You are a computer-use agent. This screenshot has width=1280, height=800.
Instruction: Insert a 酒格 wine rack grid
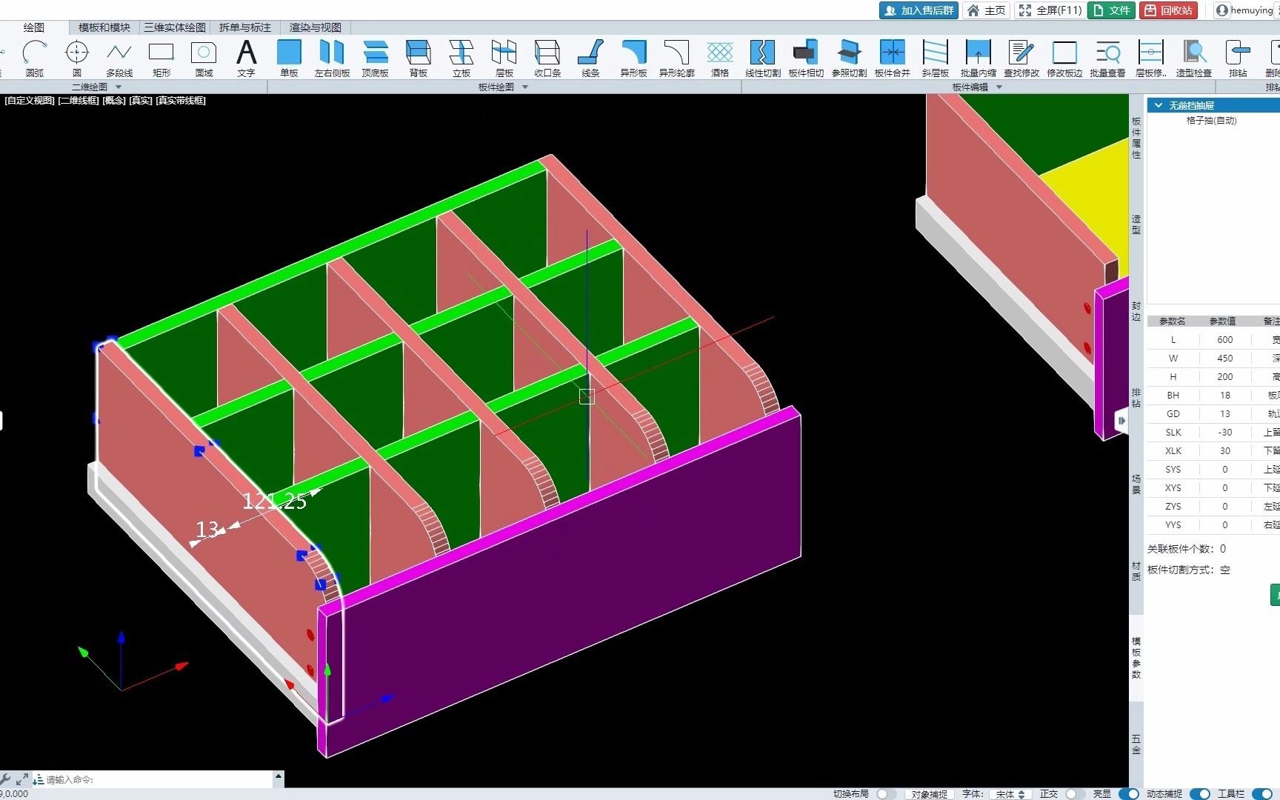719,59
